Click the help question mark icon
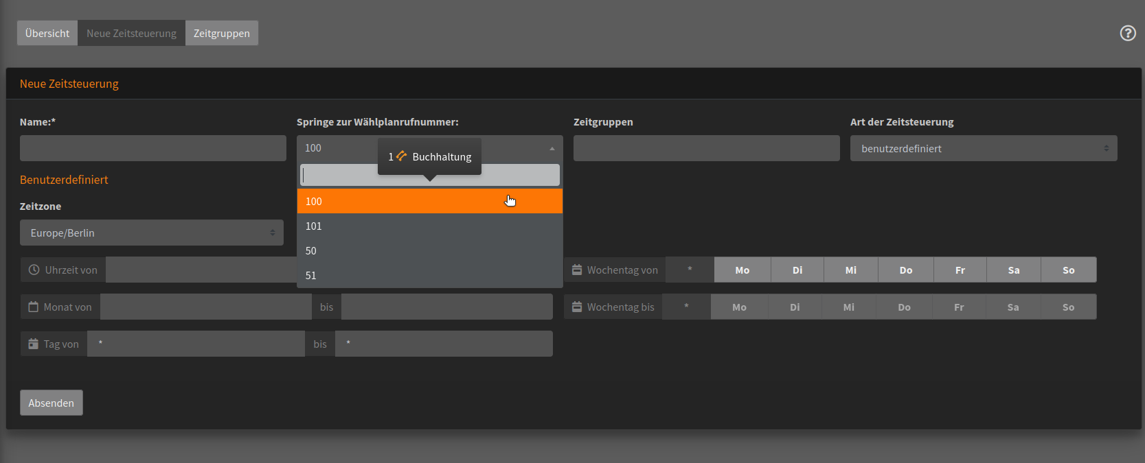The image size is (1145, 463). [x=1128, y=33]
